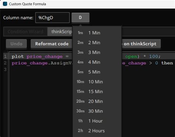Viewport: 175px width, 137px height.
Task: Select 15 Min aggregation period
Action: coord(97,91)
